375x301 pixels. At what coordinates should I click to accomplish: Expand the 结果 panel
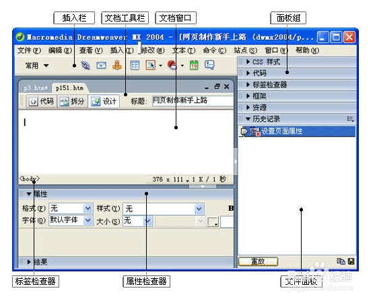[29, 262]
